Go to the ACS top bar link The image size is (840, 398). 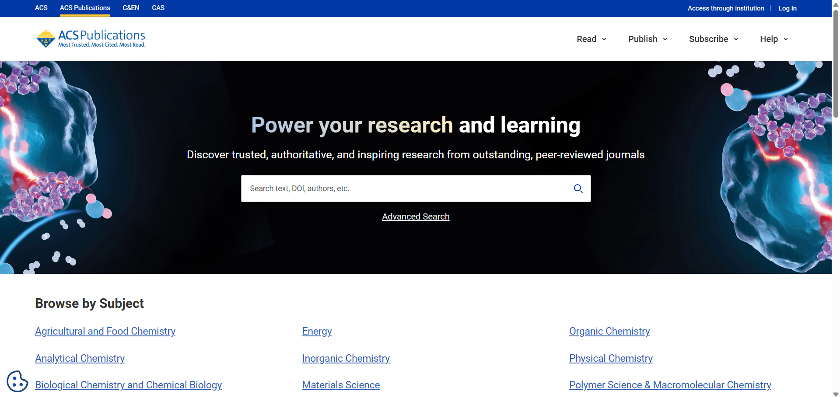coord(41,8)
